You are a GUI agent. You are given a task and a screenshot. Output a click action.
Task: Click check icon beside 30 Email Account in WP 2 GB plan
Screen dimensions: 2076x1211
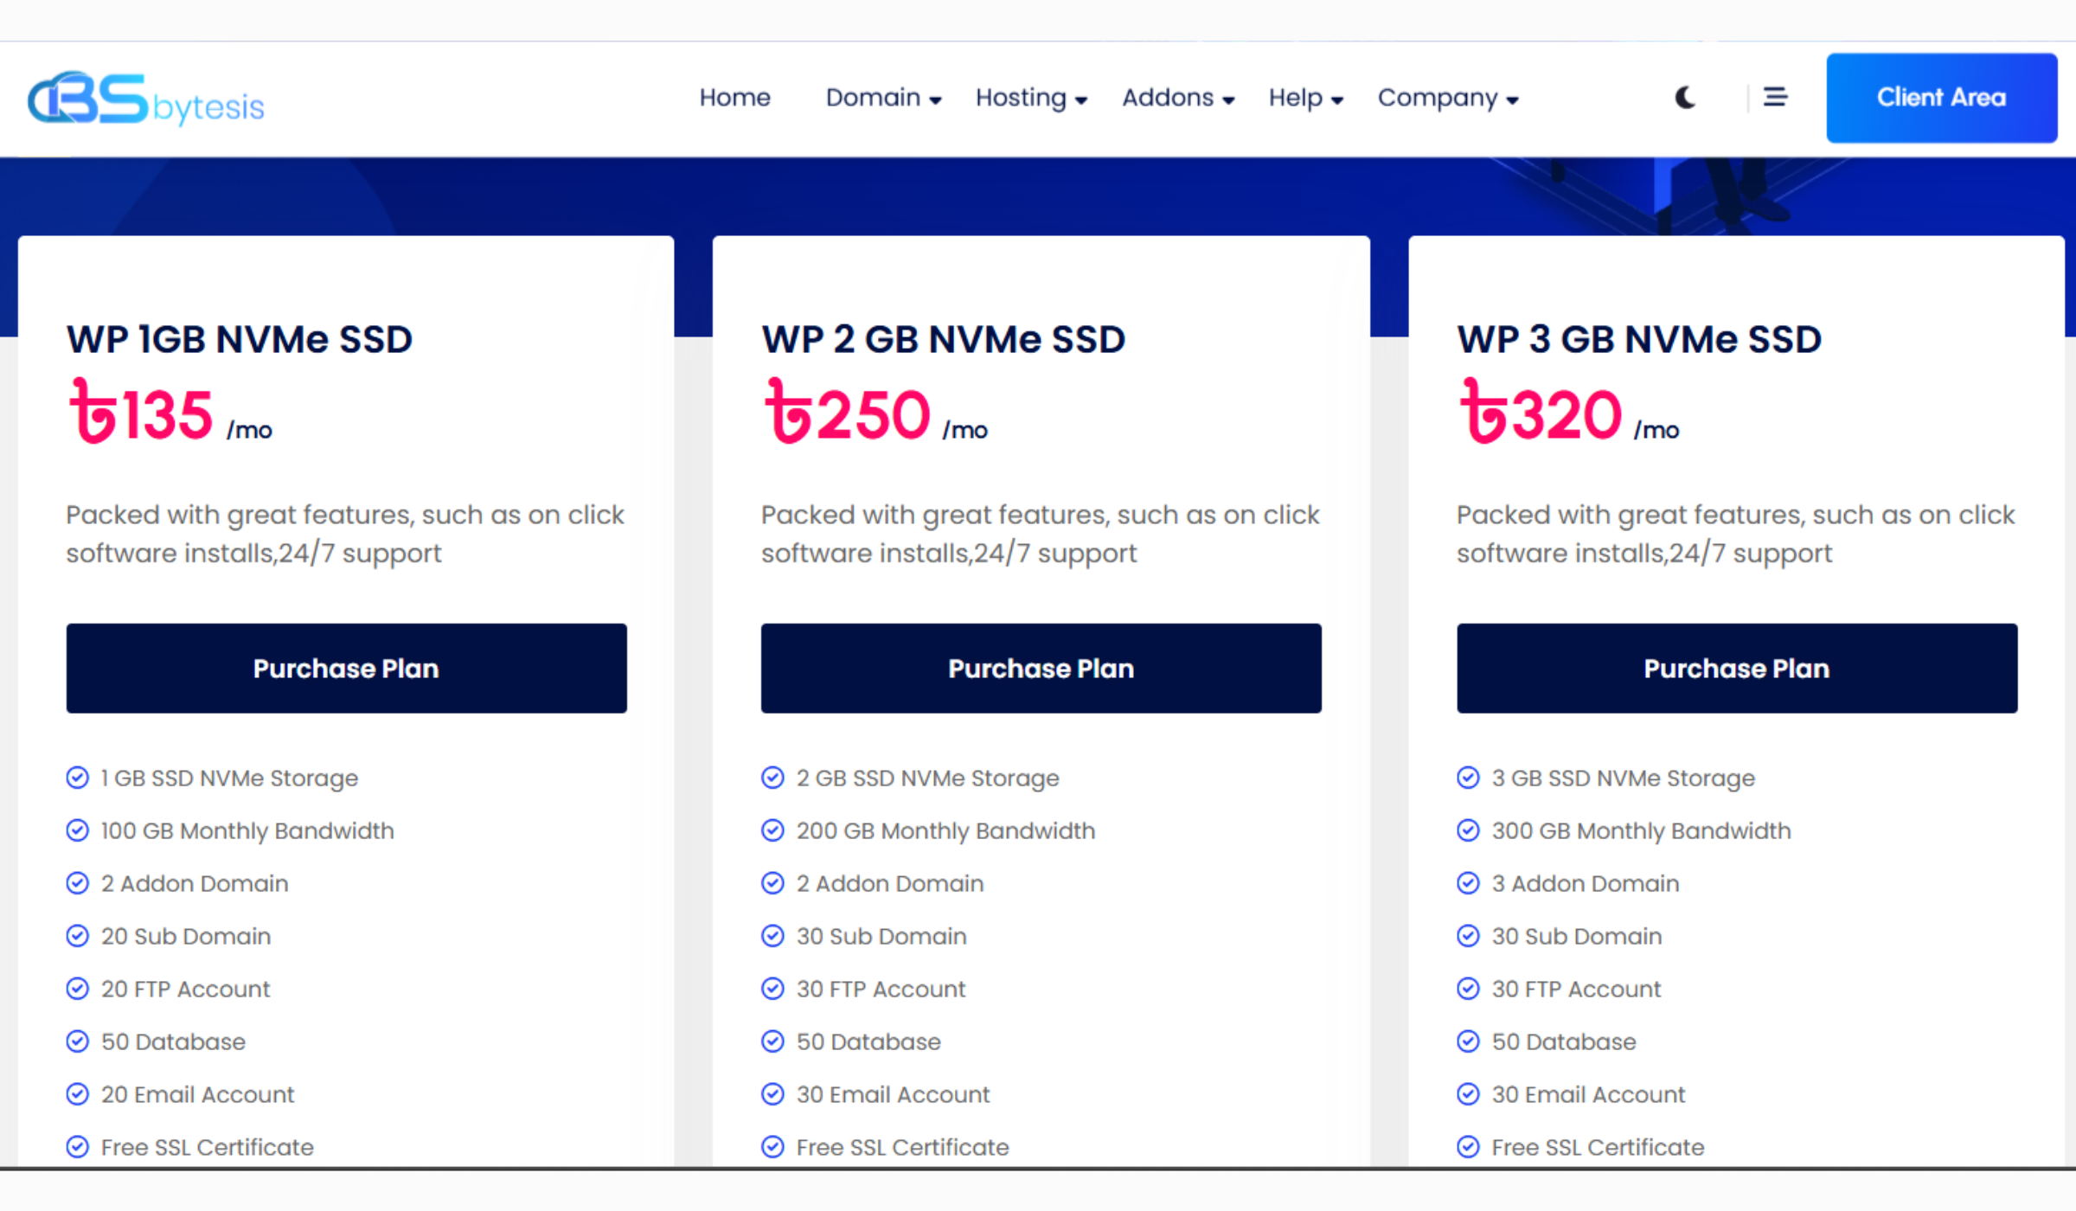tap(772, 1094)
